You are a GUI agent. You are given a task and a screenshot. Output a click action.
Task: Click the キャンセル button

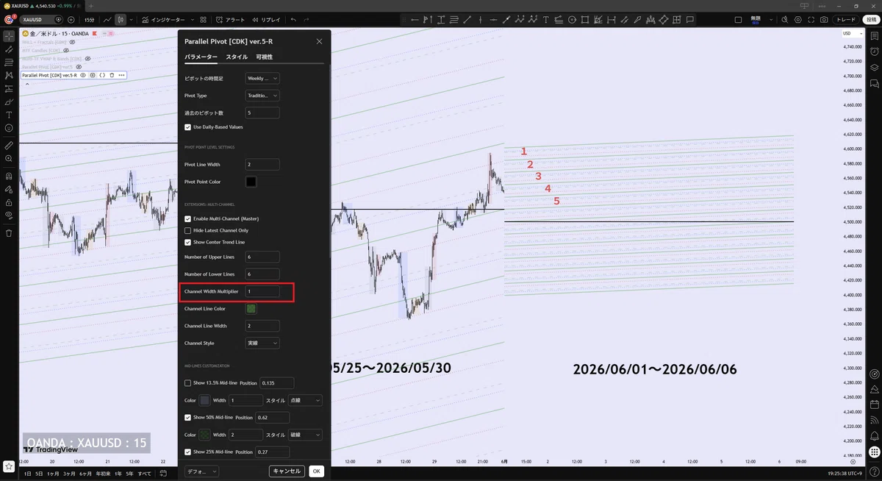[287, 471]
